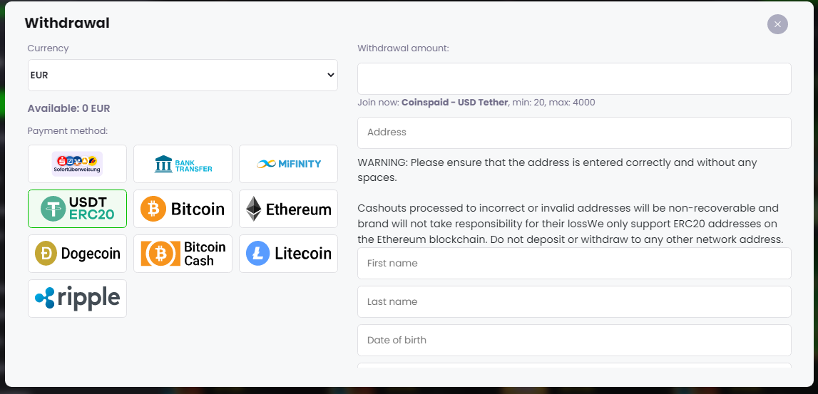Select Sofortüberweisung payment method

77,164
